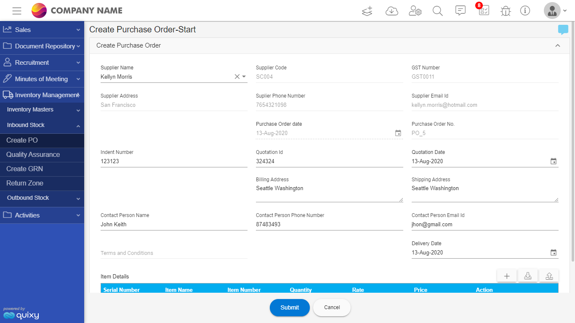Click the Terms and Conditions field
The width and height of the screenshot is (575, 323).
pyautogui.click(x=174, y=253)
